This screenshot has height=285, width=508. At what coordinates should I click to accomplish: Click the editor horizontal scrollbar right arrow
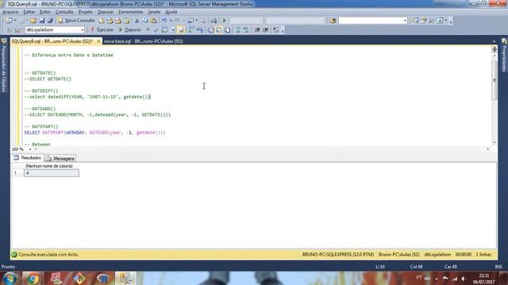pos(488,149)
